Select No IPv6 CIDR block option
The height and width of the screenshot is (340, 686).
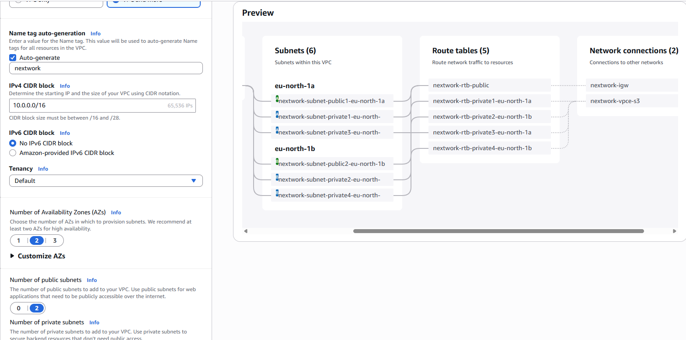click(x=13, y=143)
